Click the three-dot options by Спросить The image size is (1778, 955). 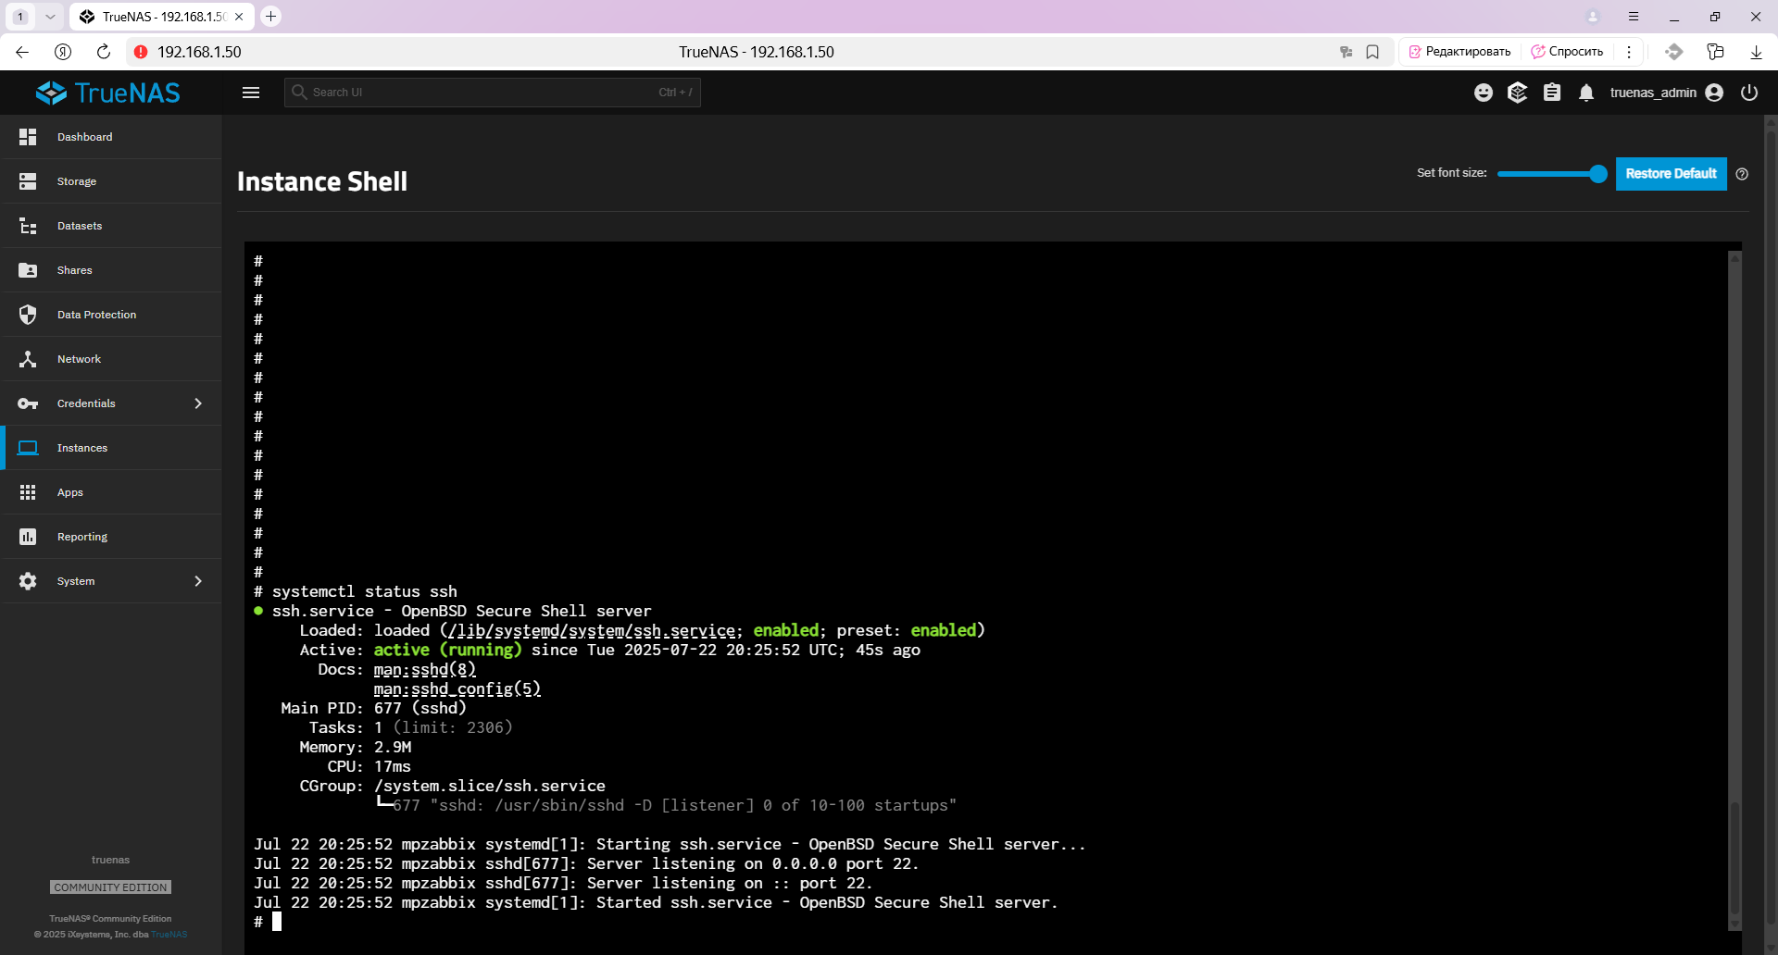1629,52
